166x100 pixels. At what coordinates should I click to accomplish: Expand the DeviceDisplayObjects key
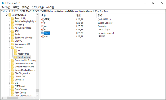[x=9, y=70]
